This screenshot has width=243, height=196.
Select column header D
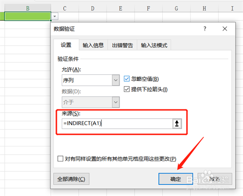pyautogui.click(x=93, y=8)
